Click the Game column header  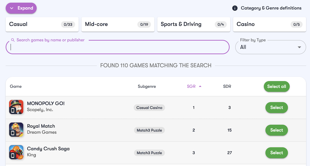point(15,86)
